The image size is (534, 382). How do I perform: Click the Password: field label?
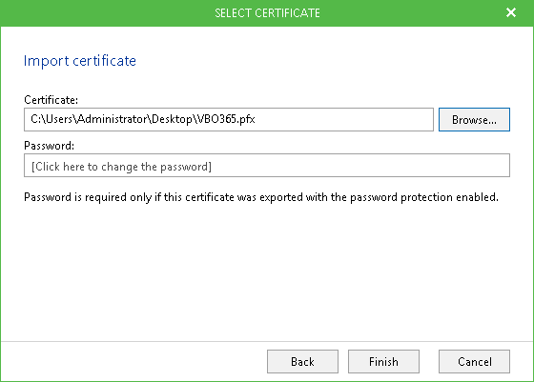pos(49,146)
